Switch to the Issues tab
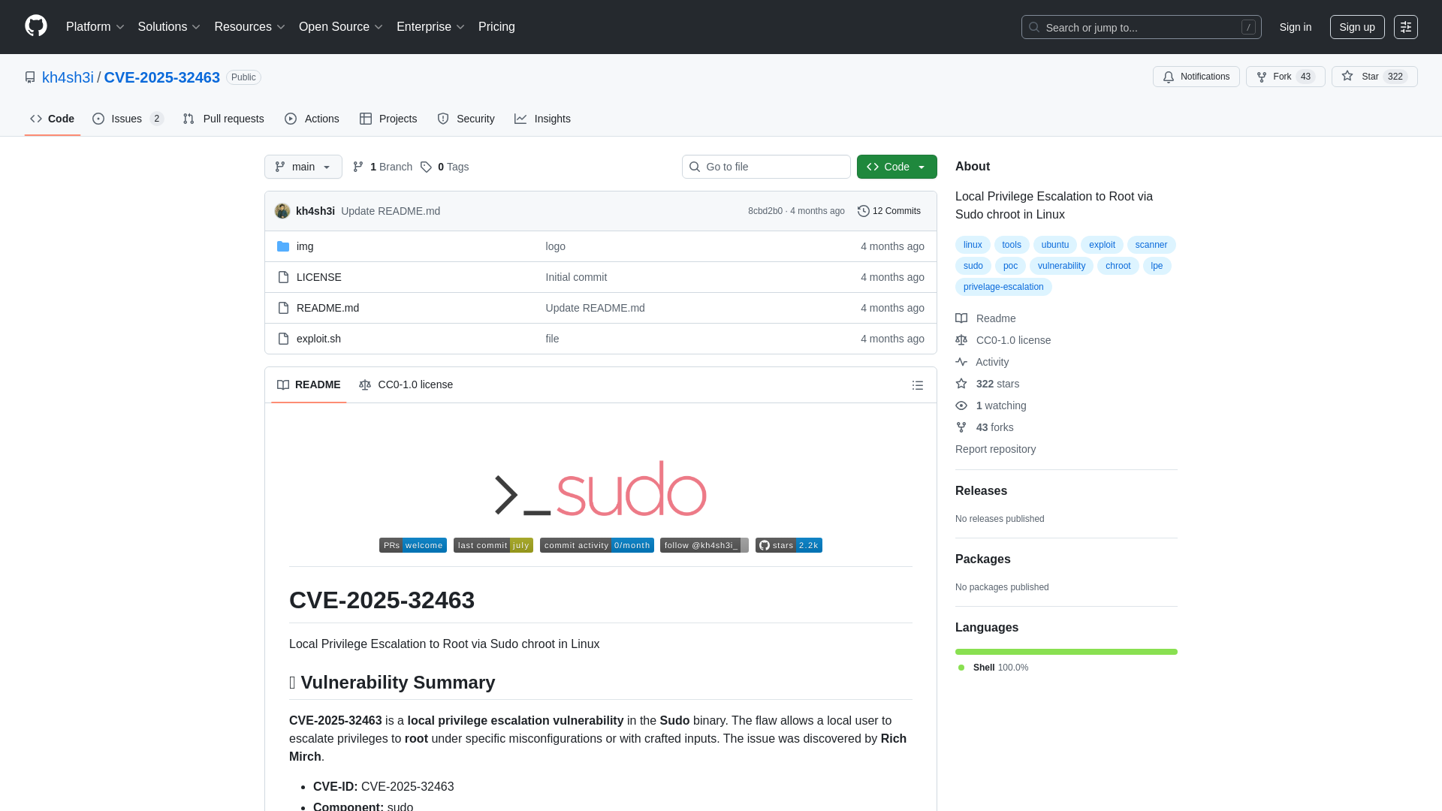The width and height of the screenshot is (1442, 811). 125,119
